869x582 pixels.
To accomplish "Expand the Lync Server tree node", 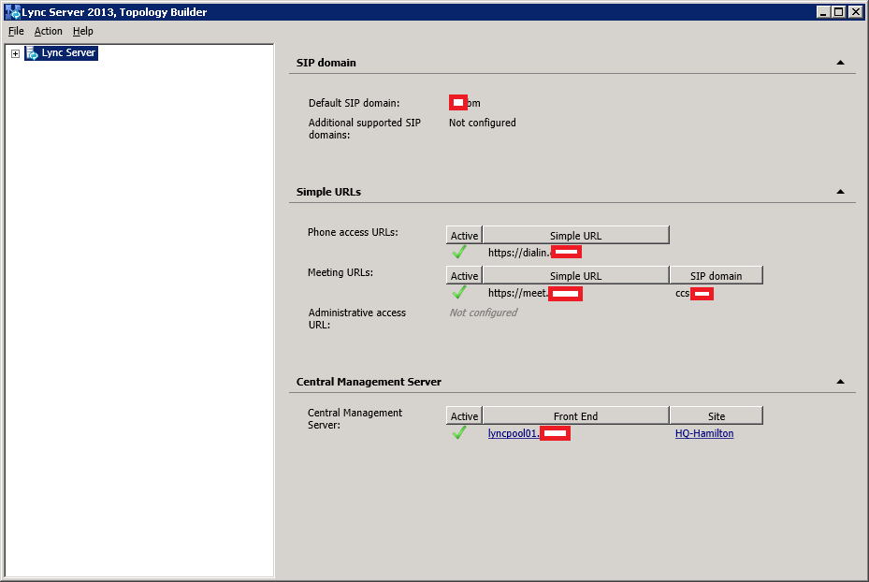I will tap(16, 53).
